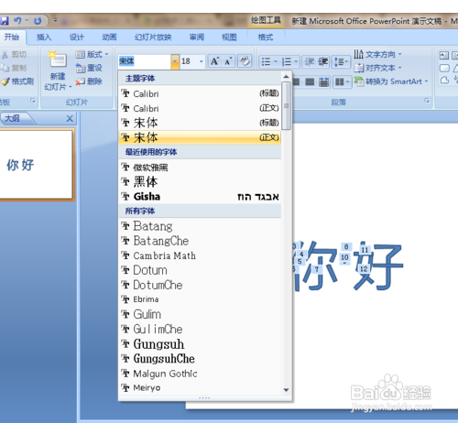The height and width of the screenshot is (423, 458).
Task: Open the Paragraph (段落) dialog launcher
Action: [x=427, y=101]
